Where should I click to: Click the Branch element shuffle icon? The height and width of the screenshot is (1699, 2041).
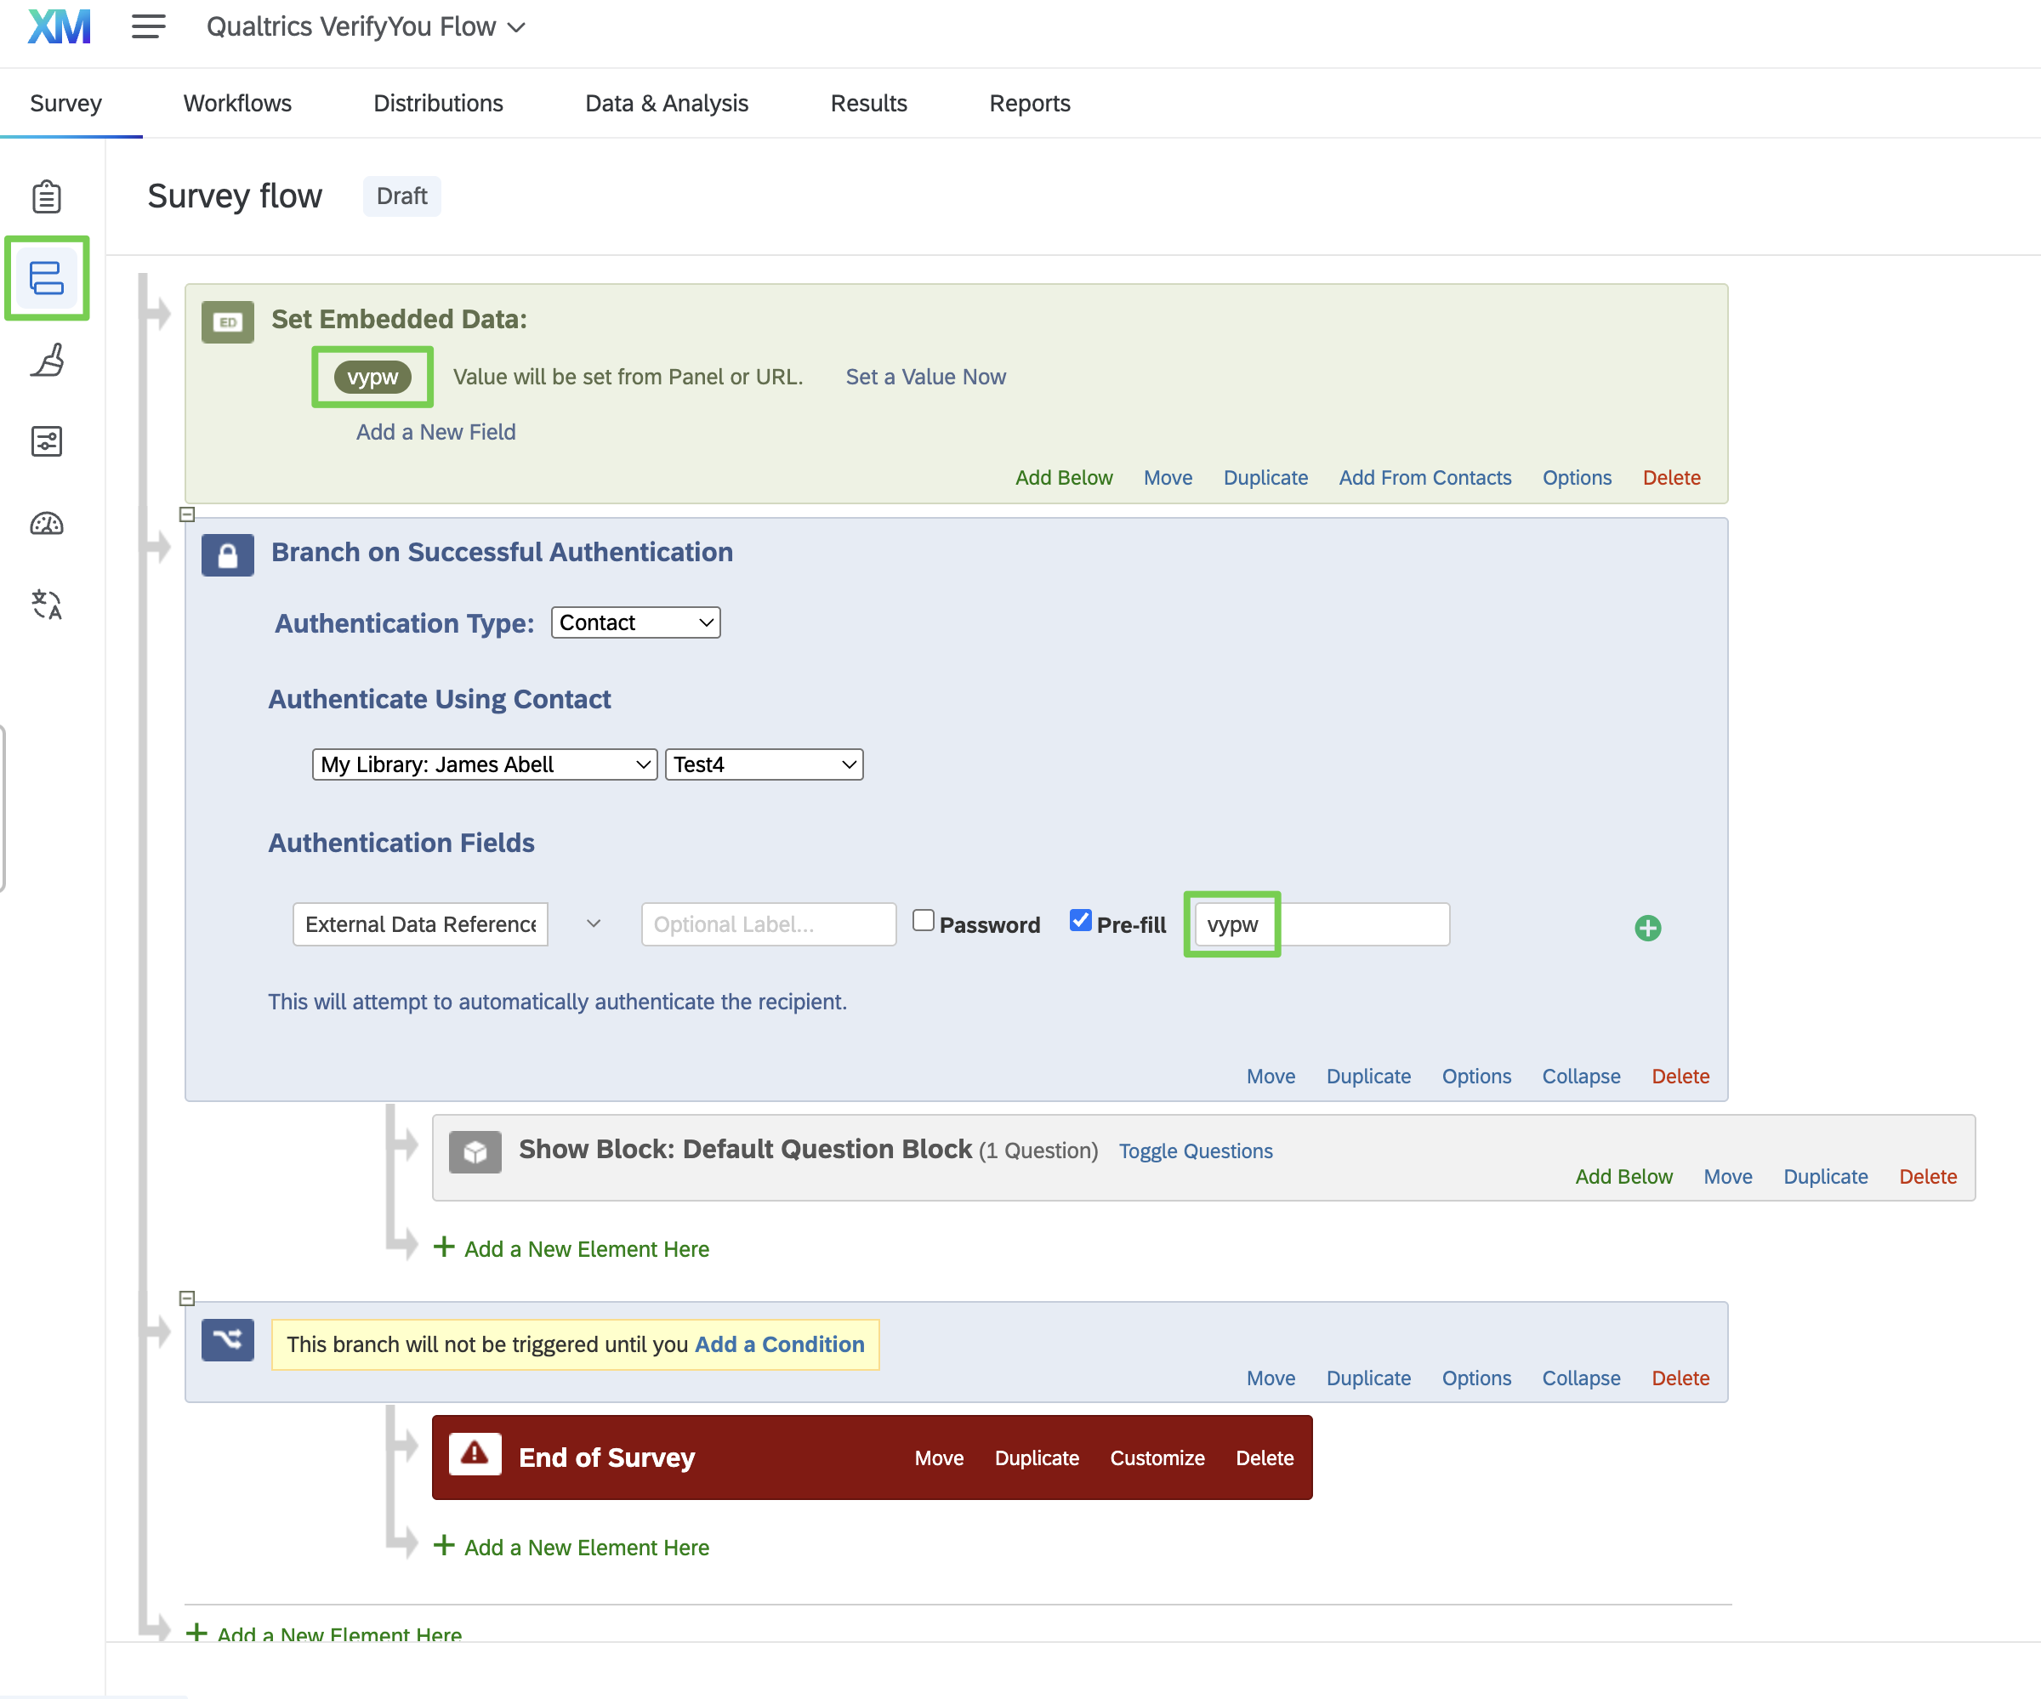[x=227, y=1339]
